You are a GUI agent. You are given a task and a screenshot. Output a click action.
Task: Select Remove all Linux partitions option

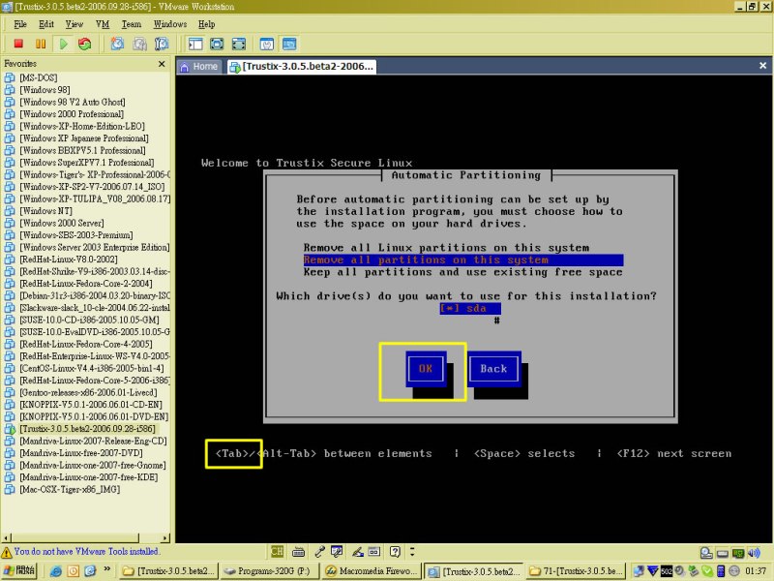446,248
